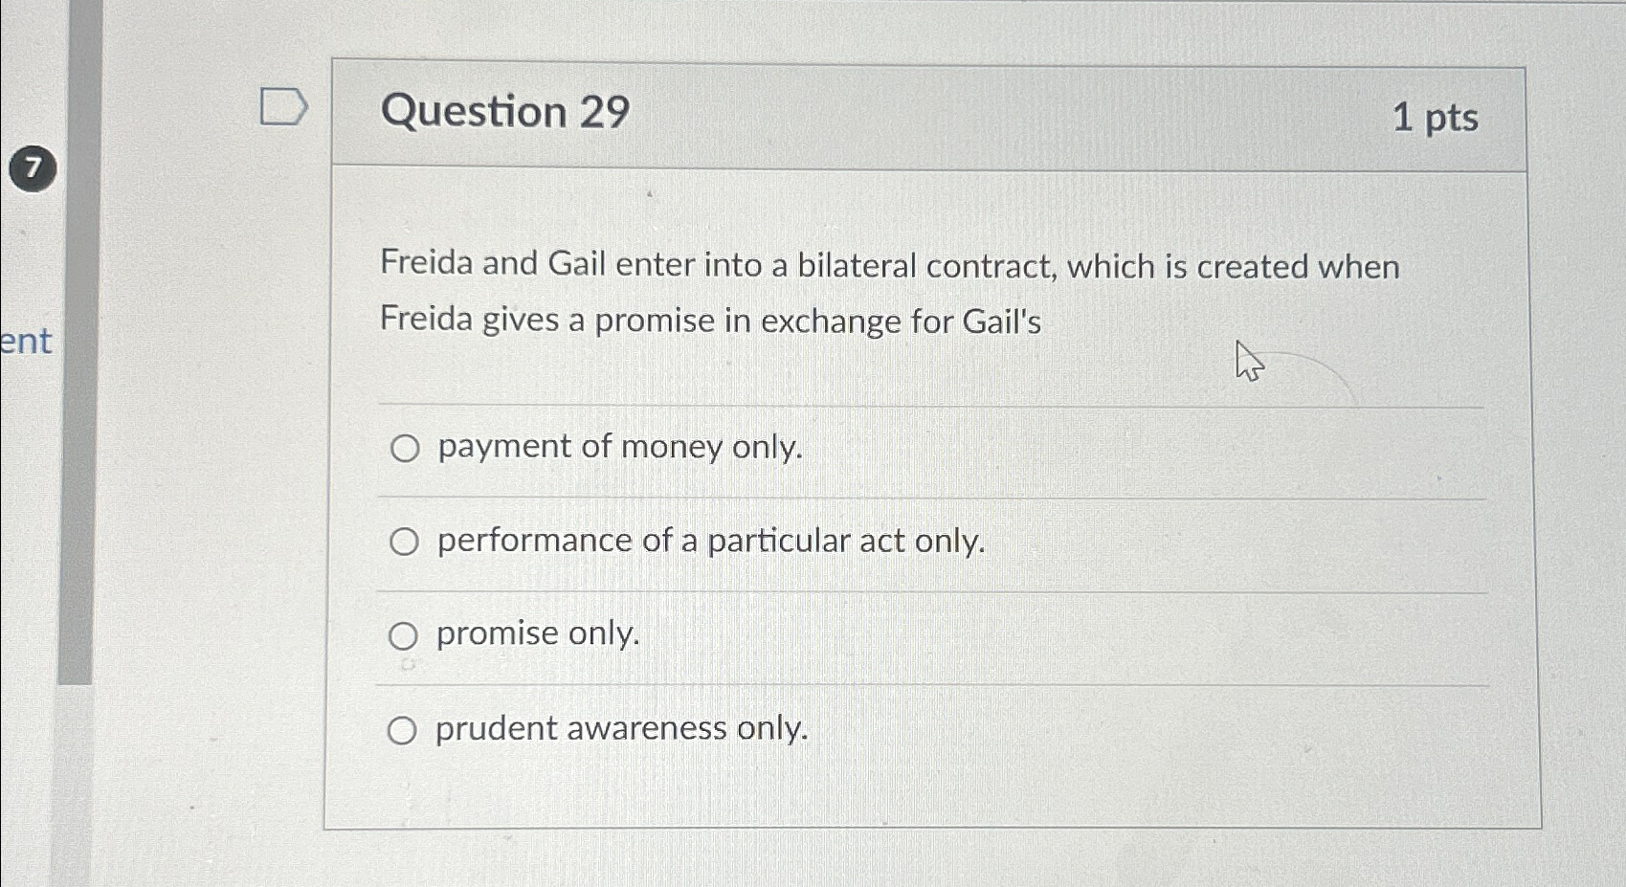The image size is (1626, 887).
Task: Expand the truncated 'ent' sidebar entry
Action: click(x=26, y=342)
